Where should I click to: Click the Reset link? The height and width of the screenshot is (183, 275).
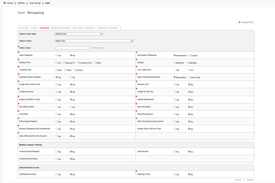coord(238,180)
